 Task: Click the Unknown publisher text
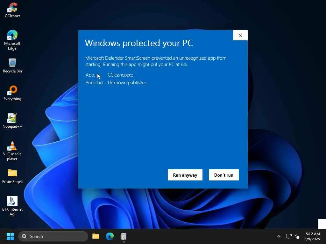point(127,83)
